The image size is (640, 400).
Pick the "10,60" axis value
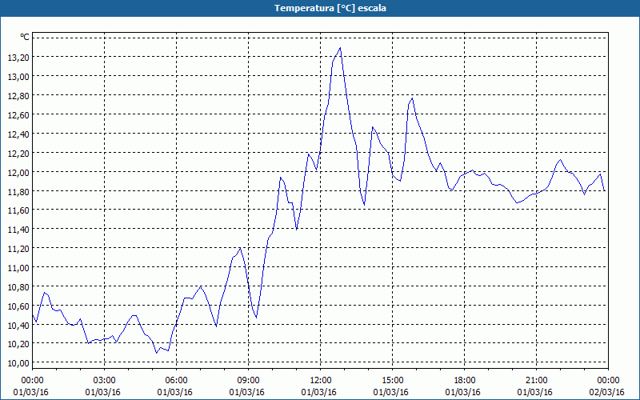(x=18, y=306)
